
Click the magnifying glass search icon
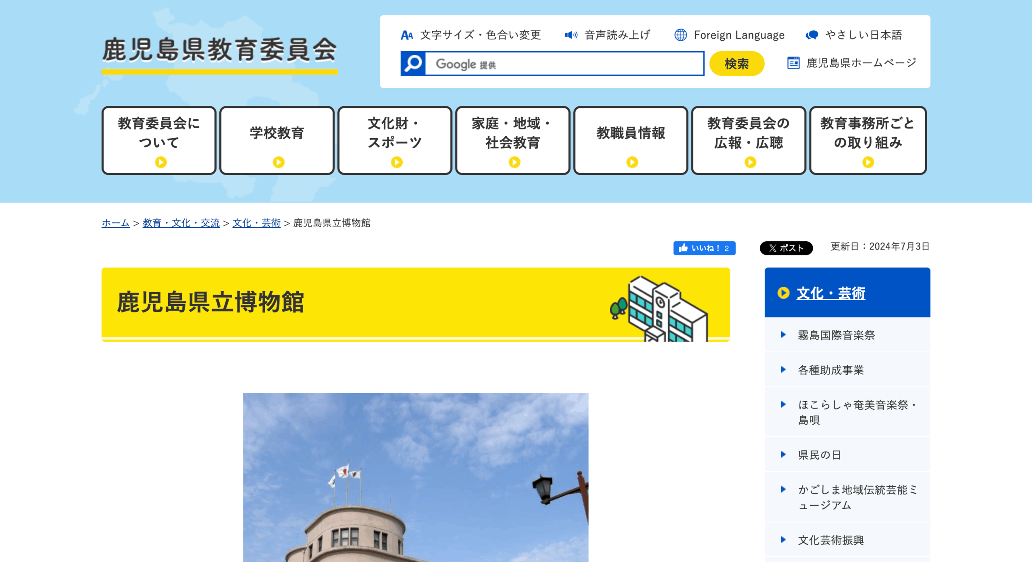tap(413, 64)
